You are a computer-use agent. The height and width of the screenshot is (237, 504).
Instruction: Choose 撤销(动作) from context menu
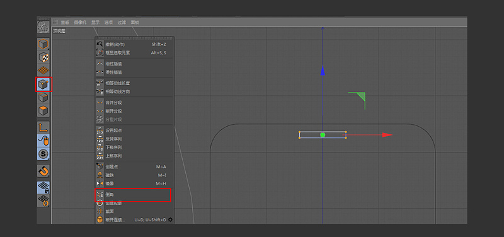pos(135,44)
